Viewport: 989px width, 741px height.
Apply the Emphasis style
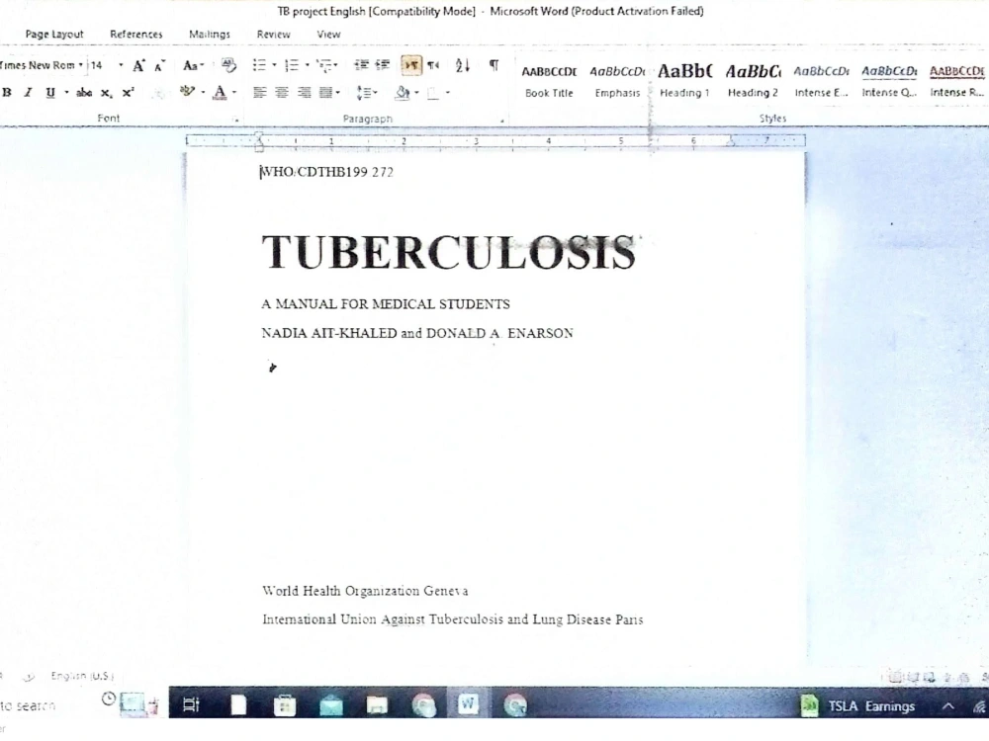pos(617,81)
